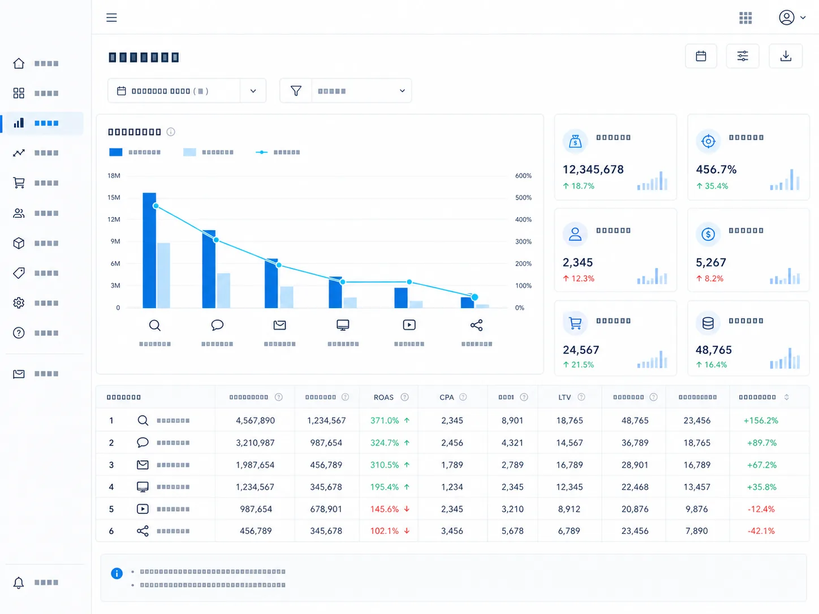
Task: Open the price tag sidebar item
Action: (19, 273)
